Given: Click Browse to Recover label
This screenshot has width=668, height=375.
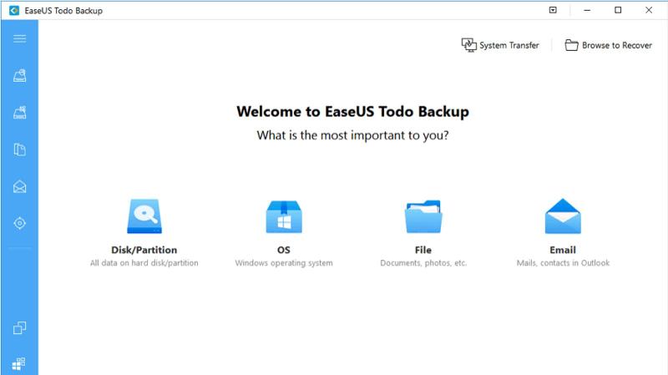Looking at the screenshot, I should 617,45.
